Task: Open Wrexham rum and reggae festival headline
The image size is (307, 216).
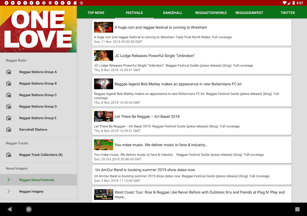Action: tap(161, 28)
